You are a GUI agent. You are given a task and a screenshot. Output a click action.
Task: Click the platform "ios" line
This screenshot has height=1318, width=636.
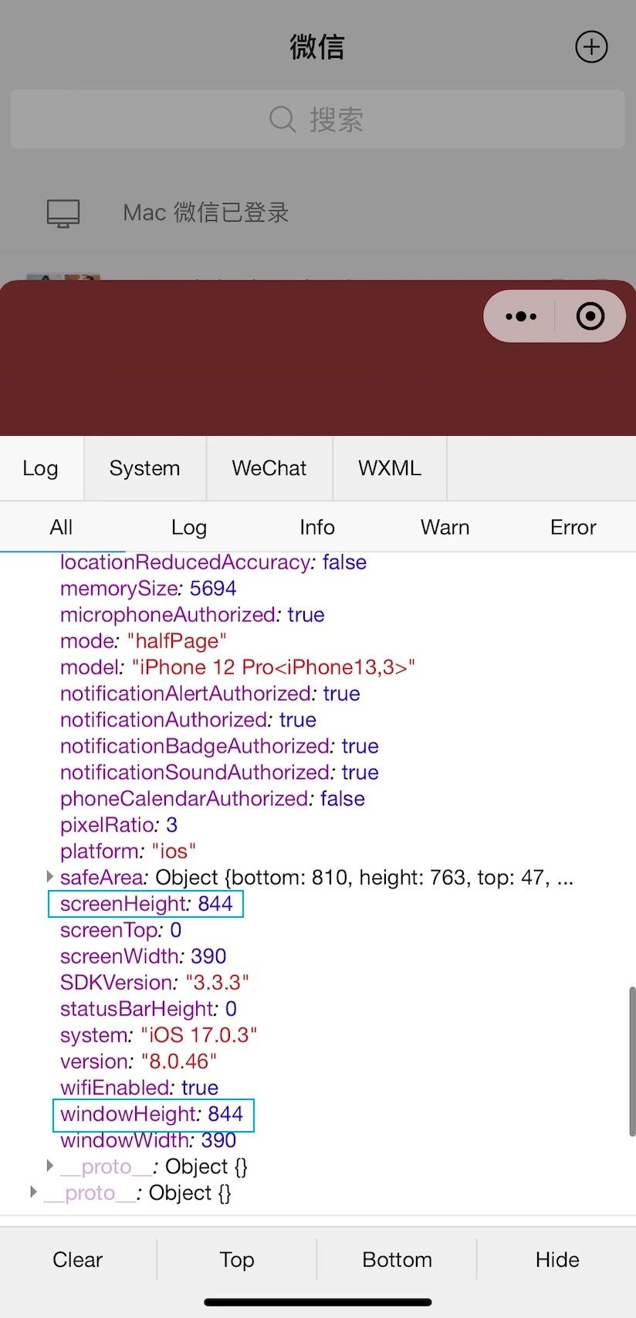128,851
